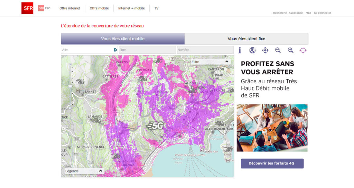Click the 4G marker above St-Laurent-du-Var
This screenshot has height=188, width=354.
point(115,156)
